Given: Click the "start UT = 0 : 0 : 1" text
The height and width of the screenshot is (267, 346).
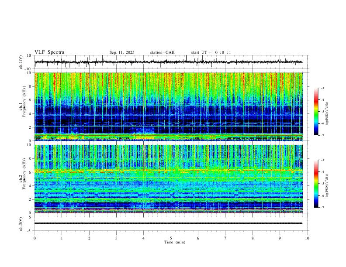Looking at the screenshot, I should coord(211,52).
